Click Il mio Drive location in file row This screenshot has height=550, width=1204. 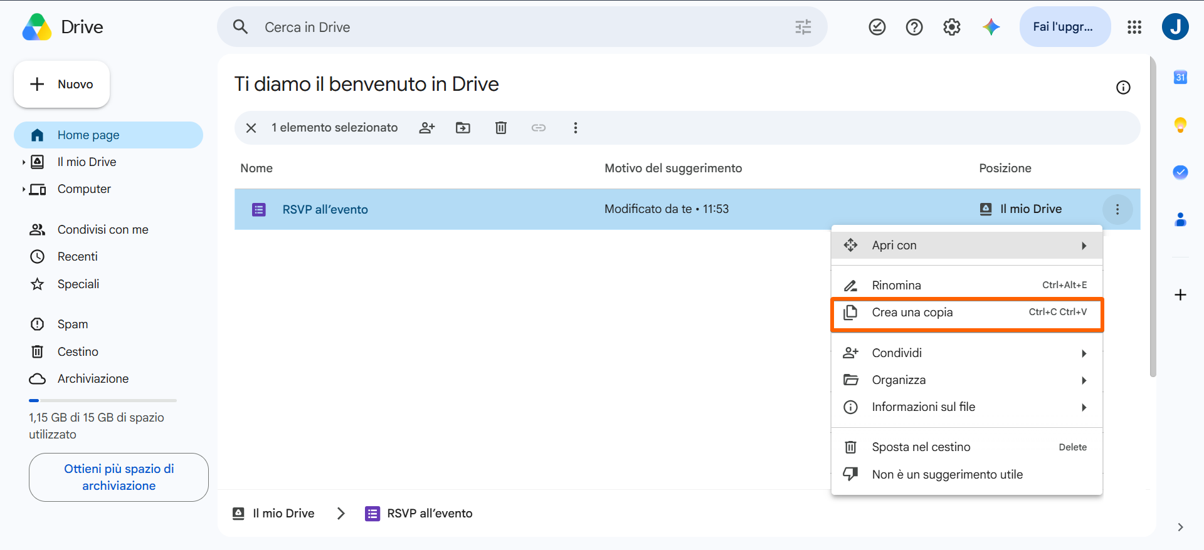1021,209
